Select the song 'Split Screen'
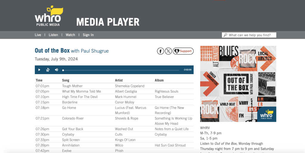305x153 pixels. pyautogui.click(x=71, y=140)
